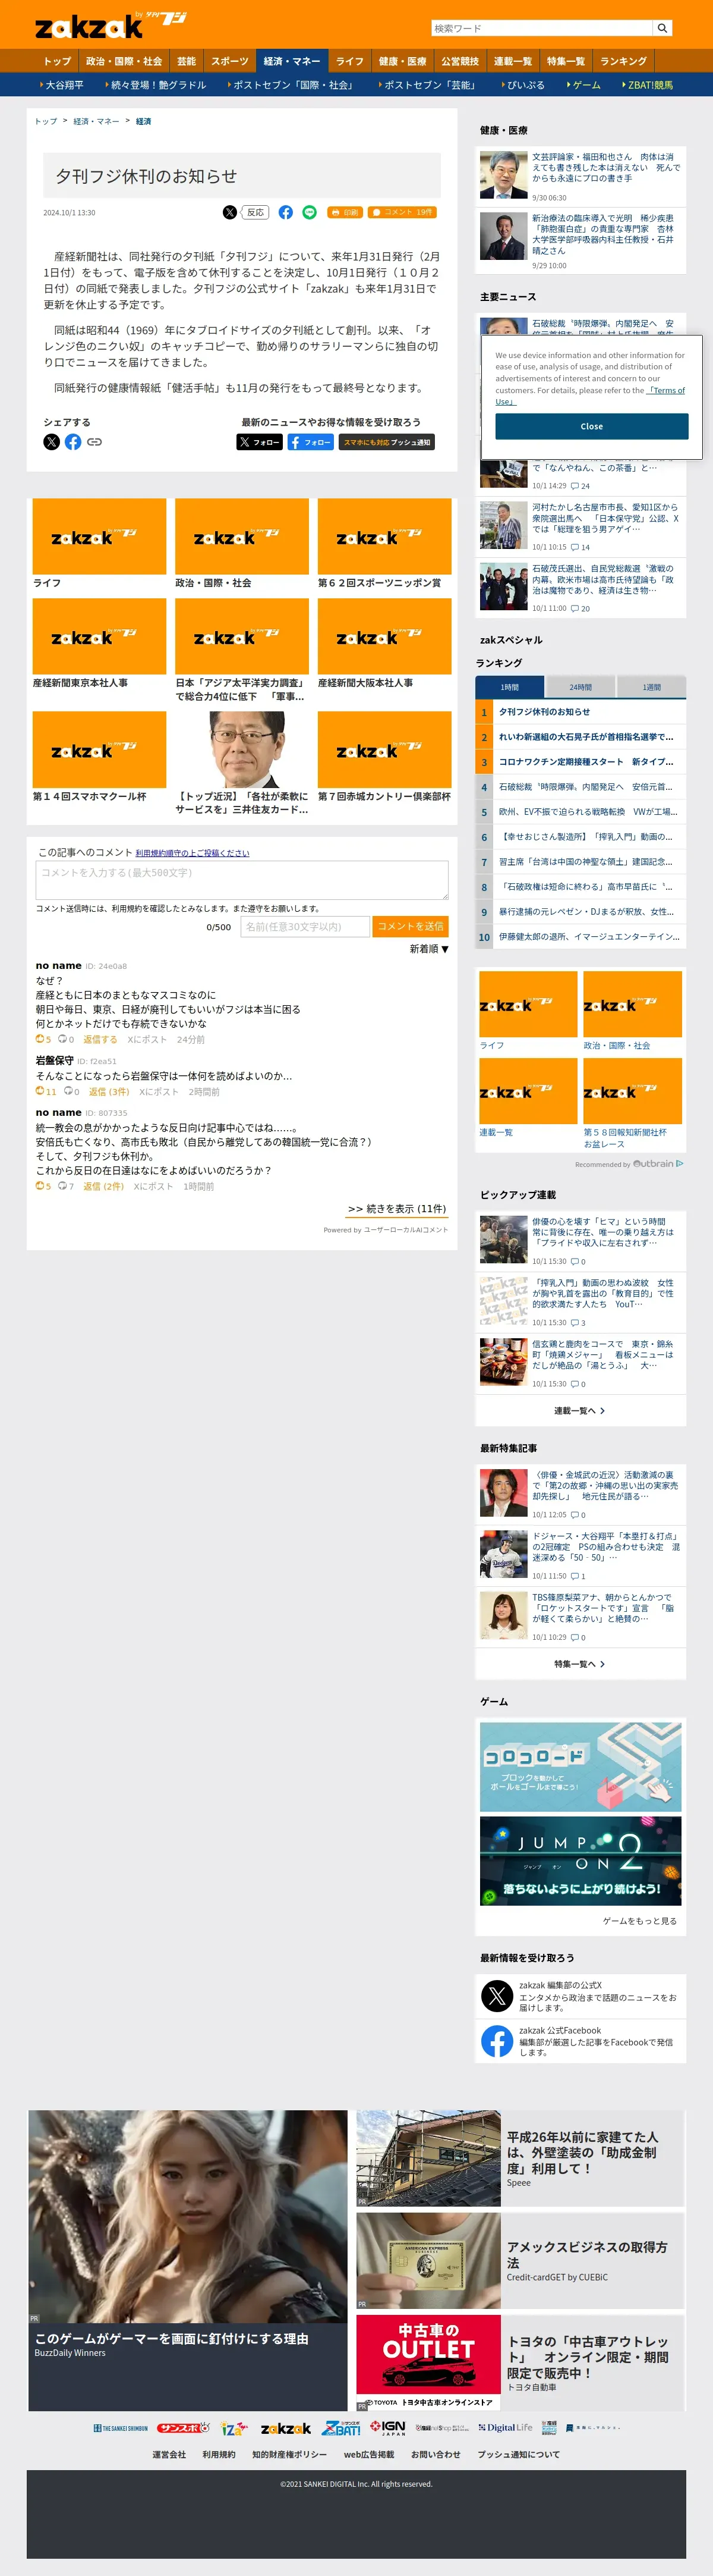
Task: Click ゲームをもっと見る link
Action: pos(639,1921)
